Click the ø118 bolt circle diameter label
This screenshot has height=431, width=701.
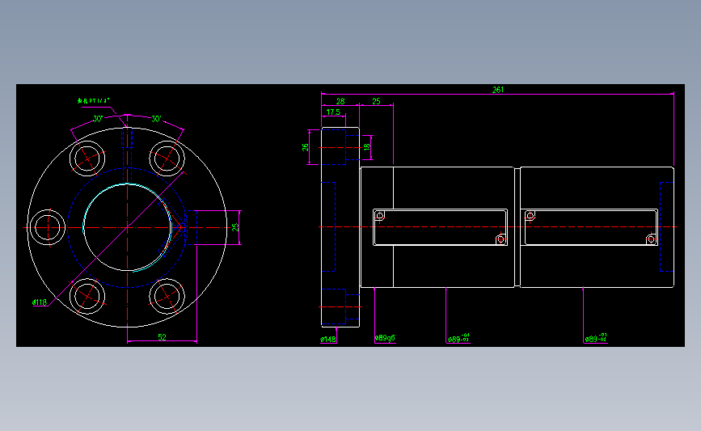(40, 302)
